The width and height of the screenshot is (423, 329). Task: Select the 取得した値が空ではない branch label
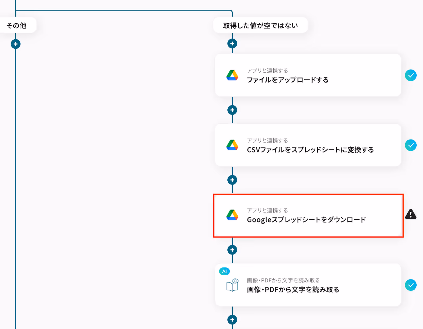[x=260, y=25]
